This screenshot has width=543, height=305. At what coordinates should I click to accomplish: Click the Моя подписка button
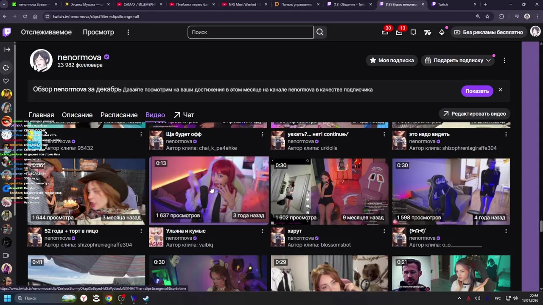[x=392, y=61]
